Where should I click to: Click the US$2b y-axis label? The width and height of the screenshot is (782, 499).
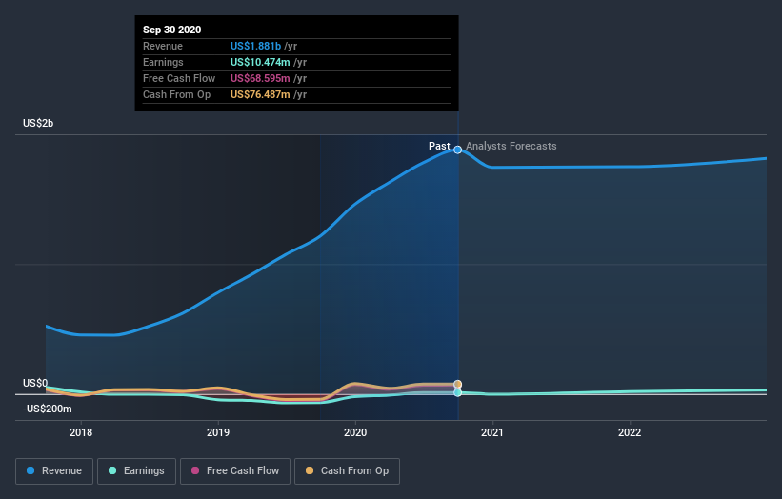[38, 123]
